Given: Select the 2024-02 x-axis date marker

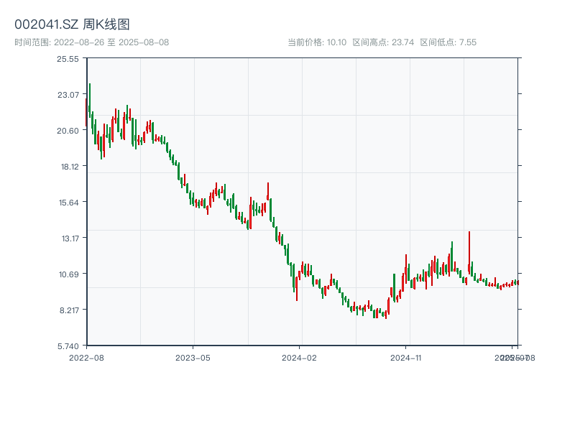Looking at the screenshot, I should (x=300, y=357).
